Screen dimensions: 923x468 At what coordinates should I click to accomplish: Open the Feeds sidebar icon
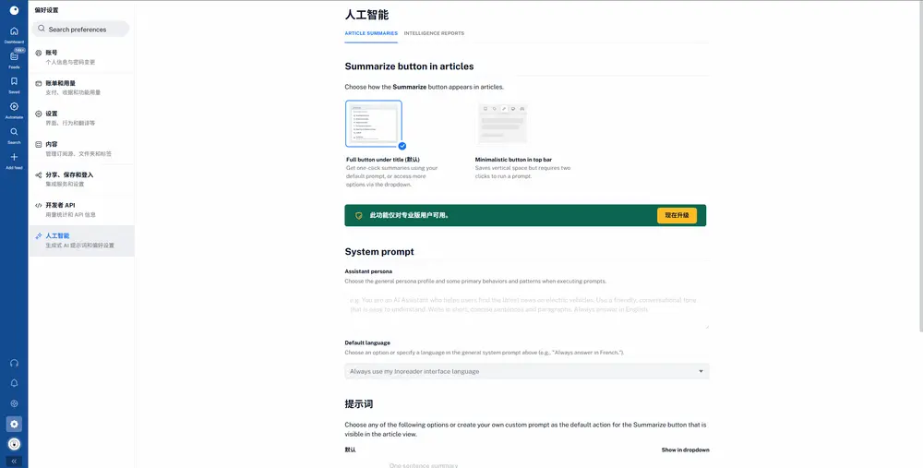pyautogui.click(x=14, y=56)
